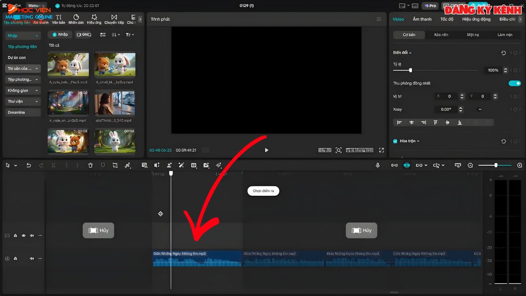Open the clip linking dropdown chevron in timeline toolbar
The height and width of the screenshot is (296, 526).
(x=426, y=165)
